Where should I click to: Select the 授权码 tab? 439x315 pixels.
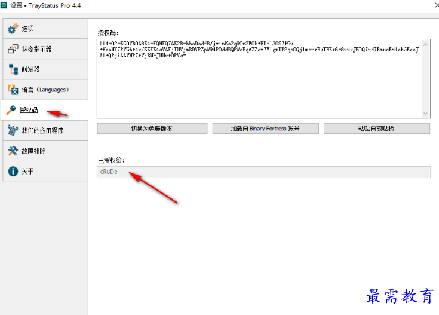(x=45, y=110)
